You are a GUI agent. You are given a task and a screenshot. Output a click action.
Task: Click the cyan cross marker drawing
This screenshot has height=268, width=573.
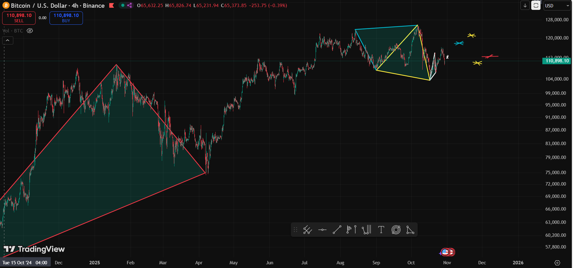click(x=459, y=43)
